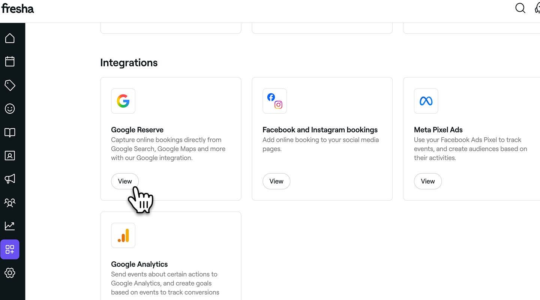Open the Clients smiley icon in sidebar
Screen dimensions: 540x300
(x=10, y=109)
